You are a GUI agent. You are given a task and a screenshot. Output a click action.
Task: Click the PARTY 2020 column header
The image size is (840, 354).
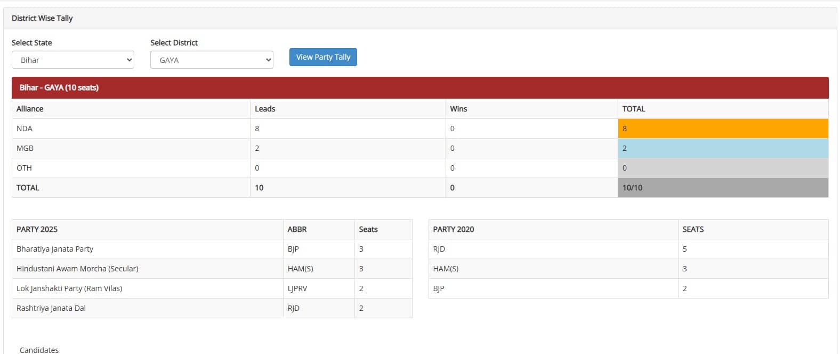point(454,229)
